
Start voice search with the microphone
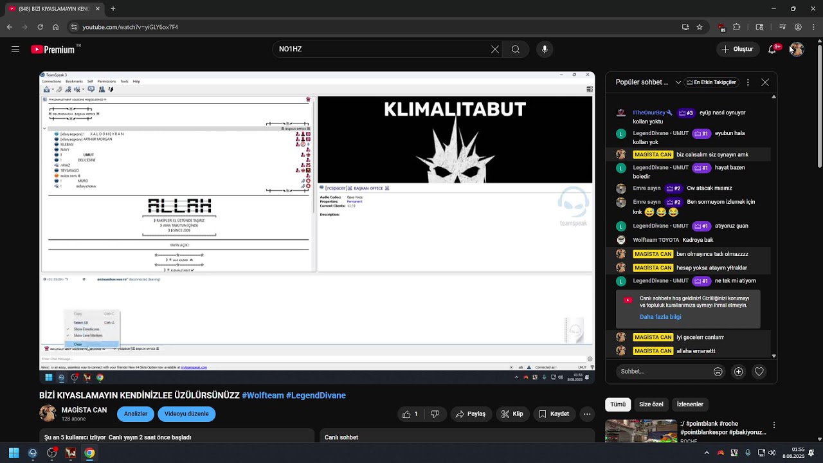[545, 50]
